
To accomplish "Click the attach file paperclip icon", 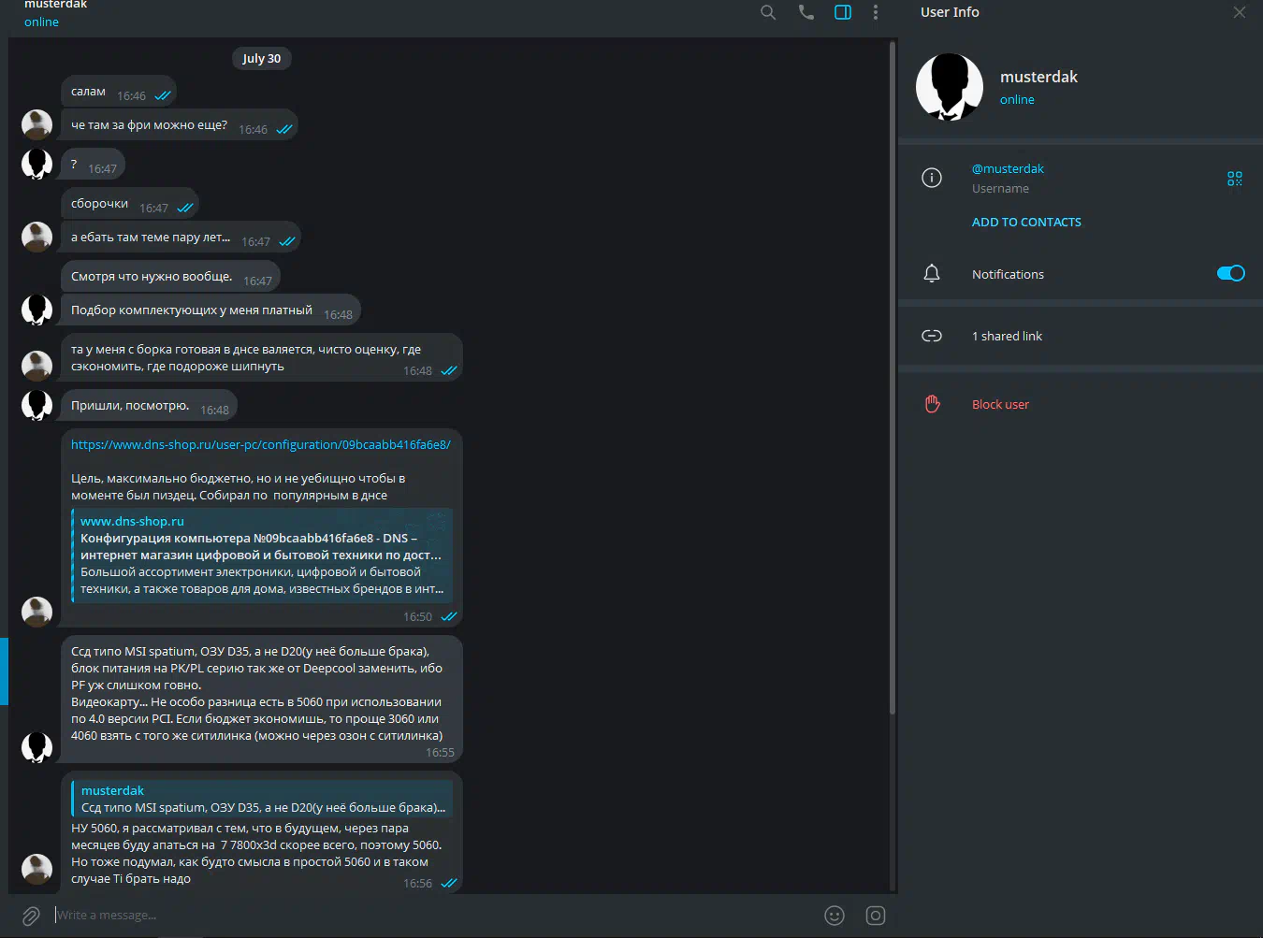I will 31,916.
